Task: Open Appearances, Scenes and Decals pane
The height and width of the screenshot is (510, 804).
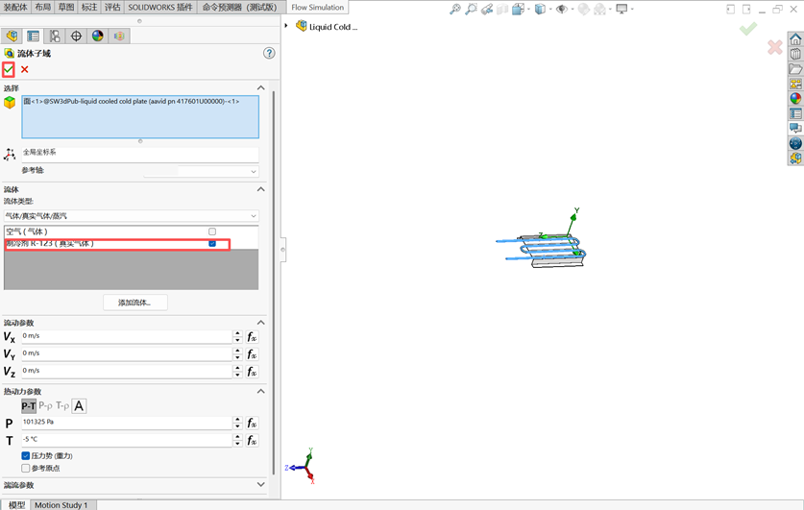Action: pos(795,98)
